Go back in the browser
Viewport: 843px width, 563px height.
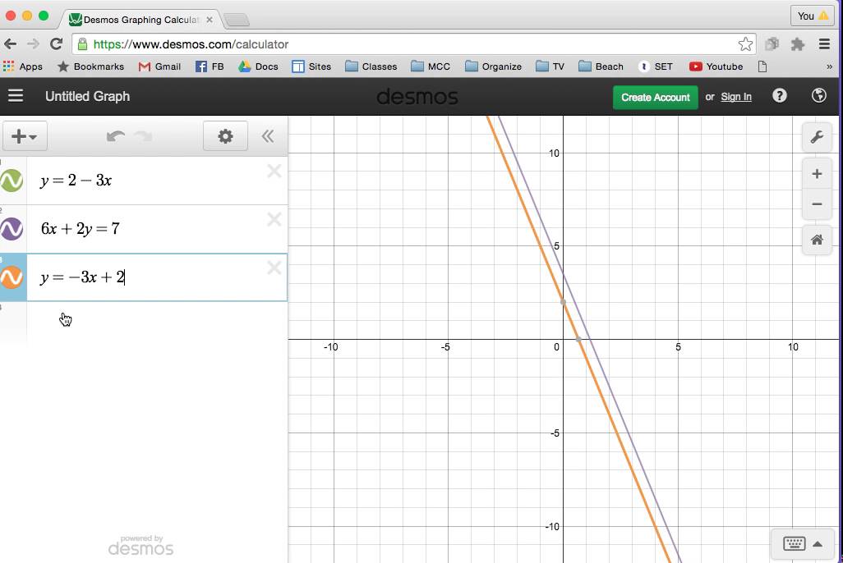pyautogui.click(x=10, y=44)
